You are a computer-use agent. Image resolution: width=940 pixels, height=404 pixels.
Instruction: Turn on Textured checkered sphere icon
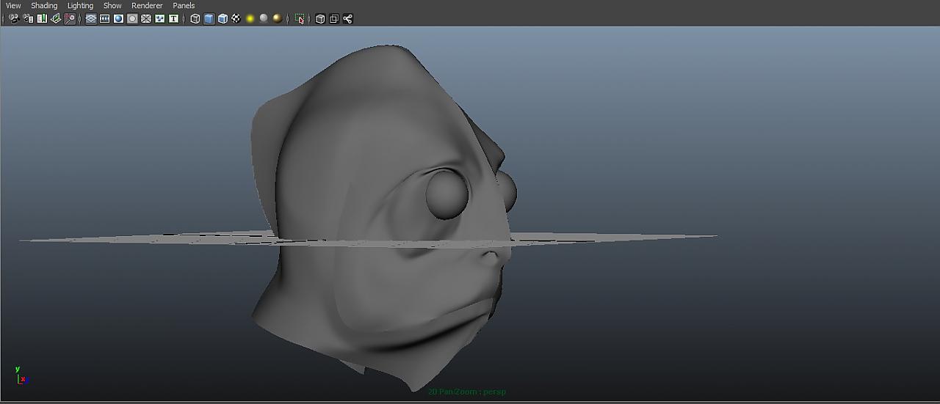(x=236, y=19)
